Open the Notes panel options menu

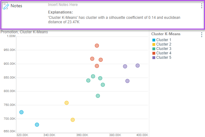point(202,6)
